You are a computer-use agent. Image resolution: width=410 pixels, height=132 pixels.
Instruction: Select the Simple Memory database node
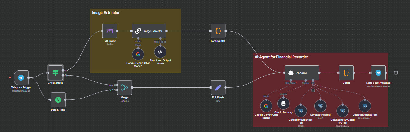[x=283, y=103]
